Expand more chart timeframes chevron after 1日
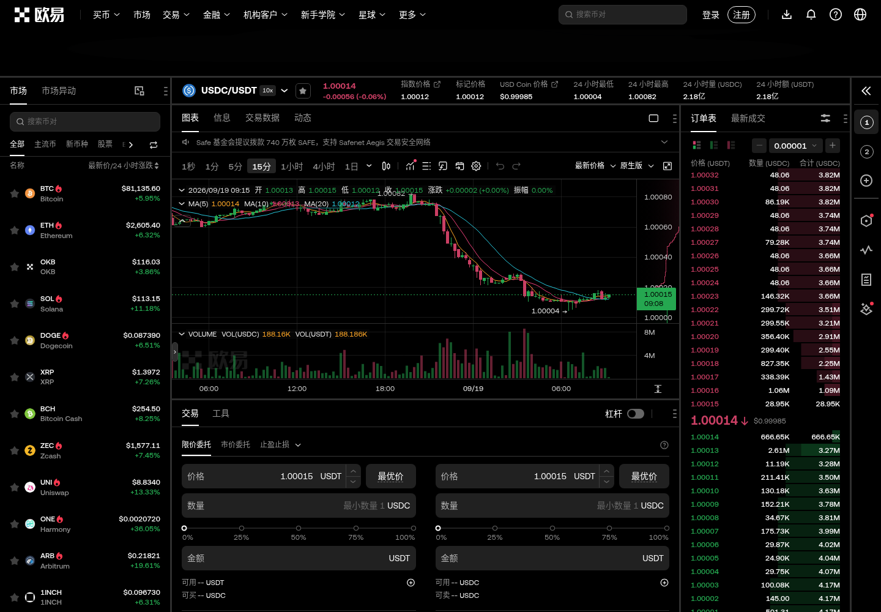 (369, 166)
